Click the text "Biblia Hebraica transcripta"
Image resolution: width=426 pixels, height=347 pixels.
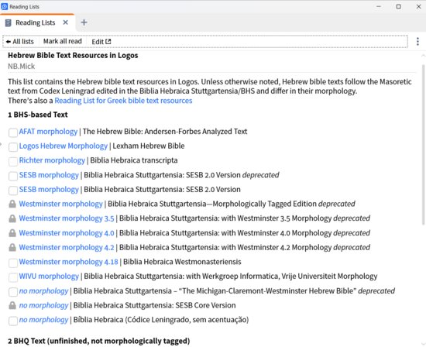coord(134,160)
